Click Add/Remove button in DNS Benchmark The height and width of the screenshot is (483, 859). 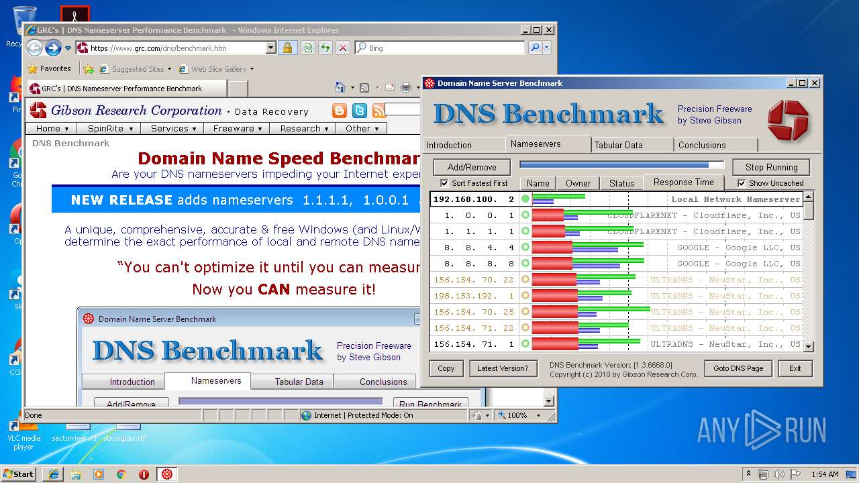click(x=472, y=167)
